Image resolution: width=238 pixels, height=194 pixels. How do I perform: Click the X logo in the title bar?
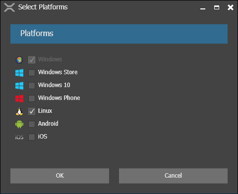(x=9, y=7)
